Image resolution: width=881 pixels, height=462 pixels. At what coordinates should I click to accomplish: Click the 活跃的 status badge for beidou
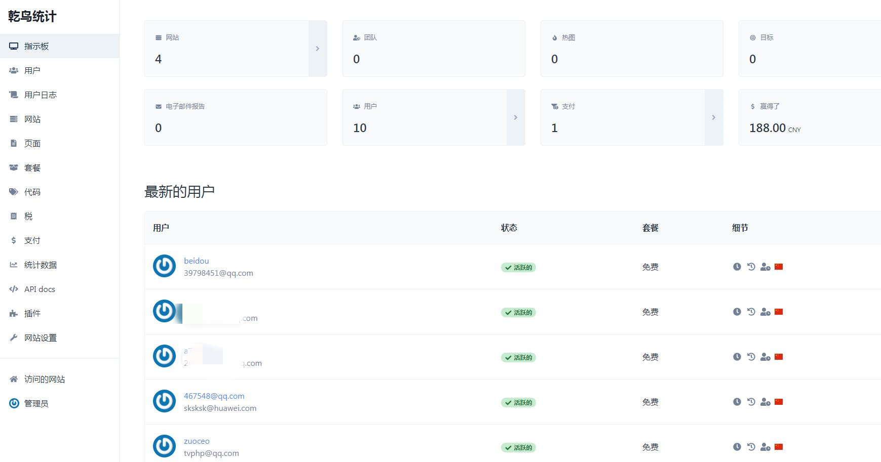tap(518, 267)
